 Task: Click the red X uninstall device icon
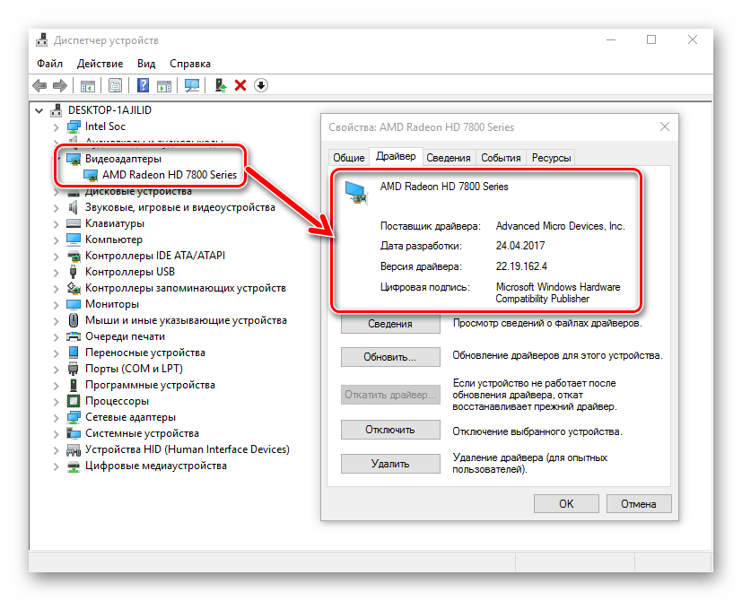click(240, 85)
